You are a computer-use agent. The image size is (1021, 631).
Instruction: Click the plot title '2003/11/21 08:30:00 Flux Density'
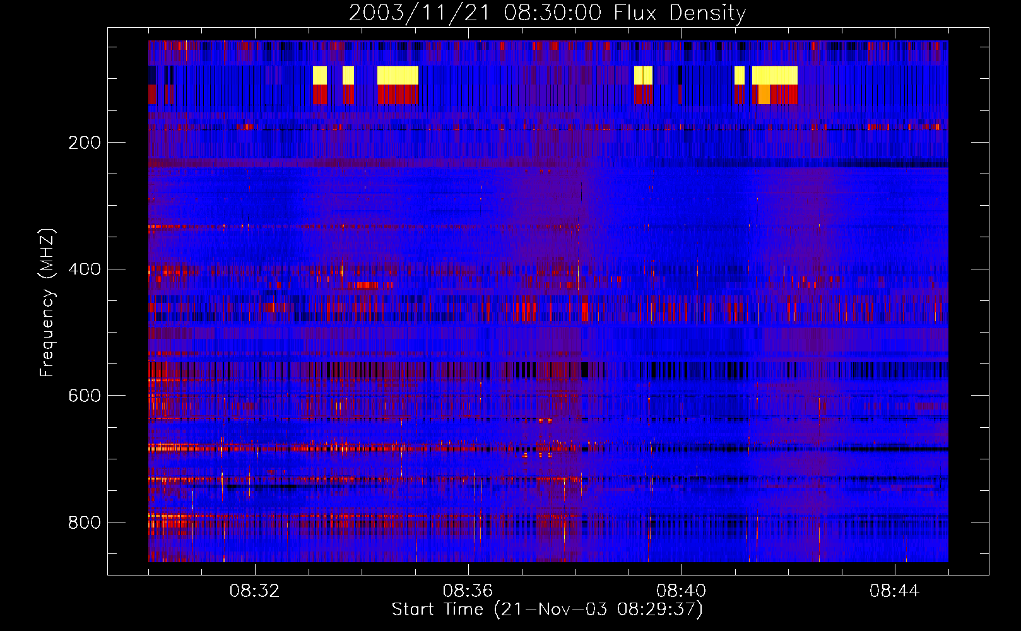(548, 13)
